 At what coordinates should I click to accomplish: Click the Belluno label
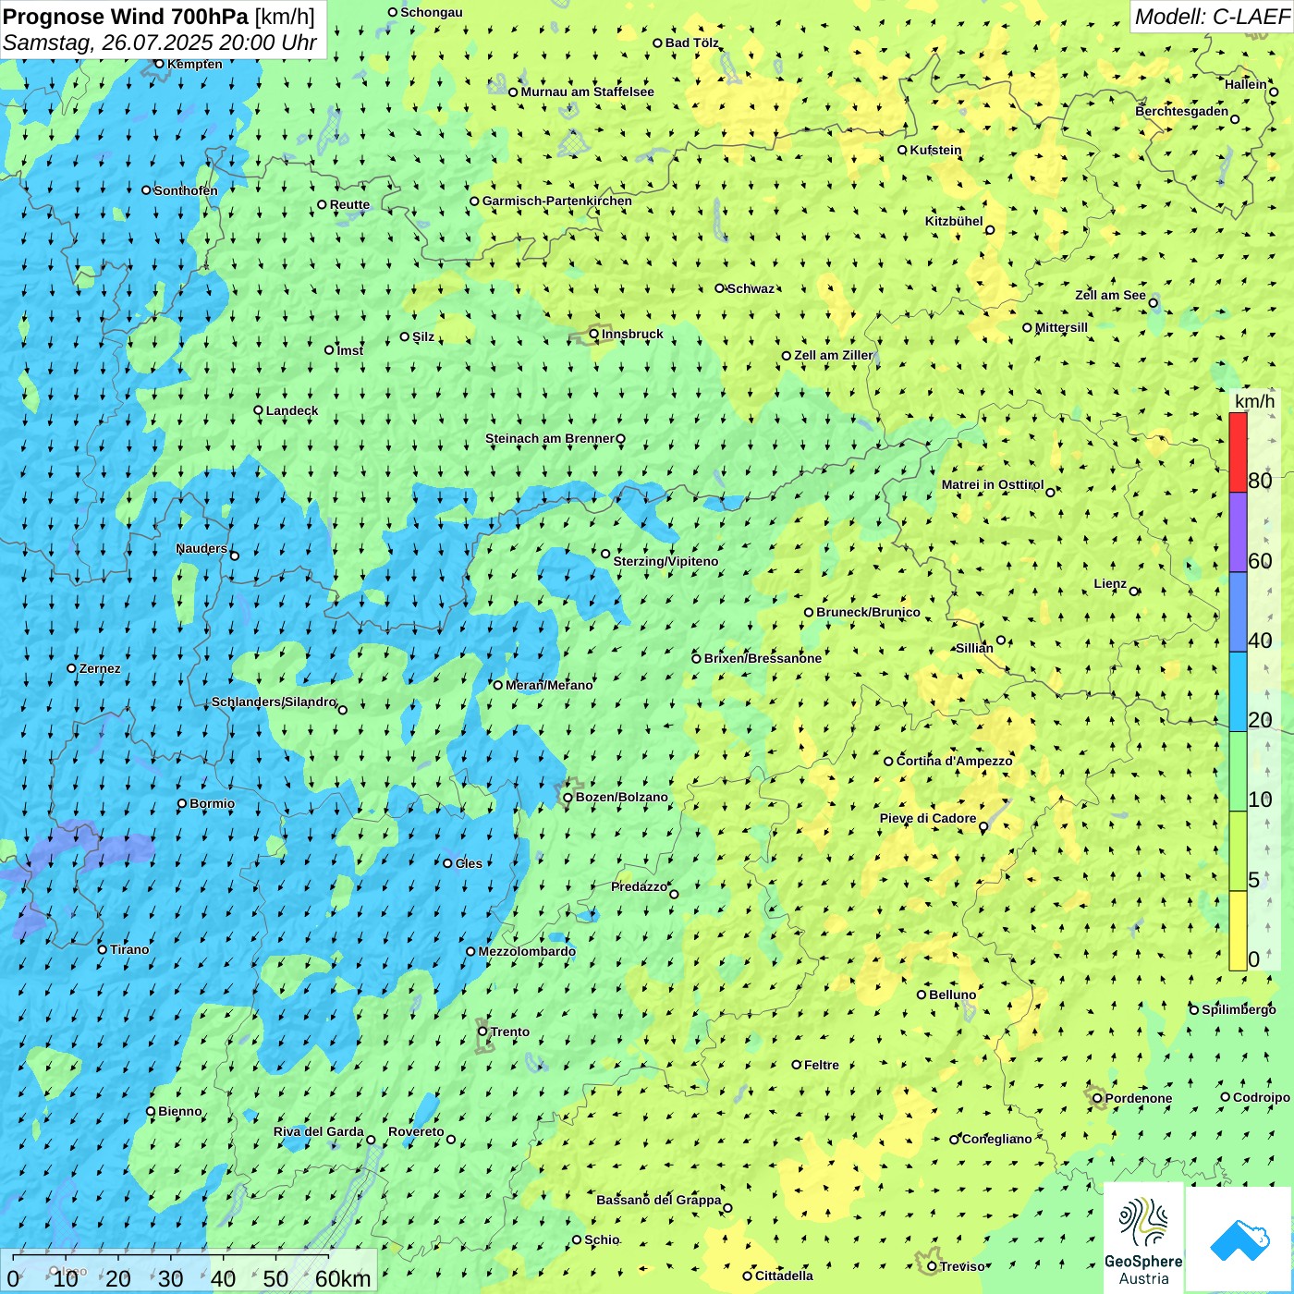[952, 995]
